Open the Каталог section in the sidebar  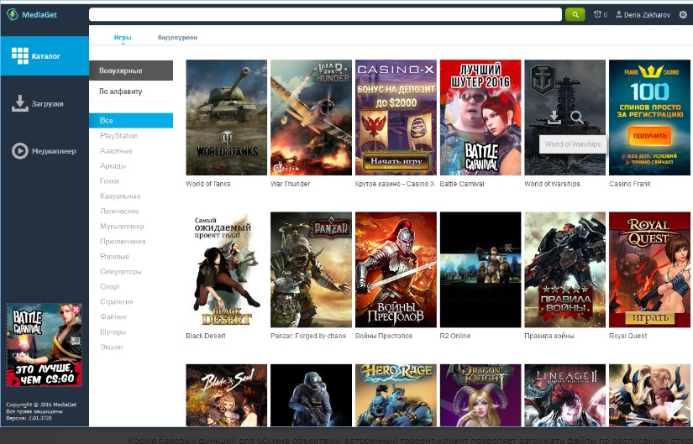click(44, 56)
